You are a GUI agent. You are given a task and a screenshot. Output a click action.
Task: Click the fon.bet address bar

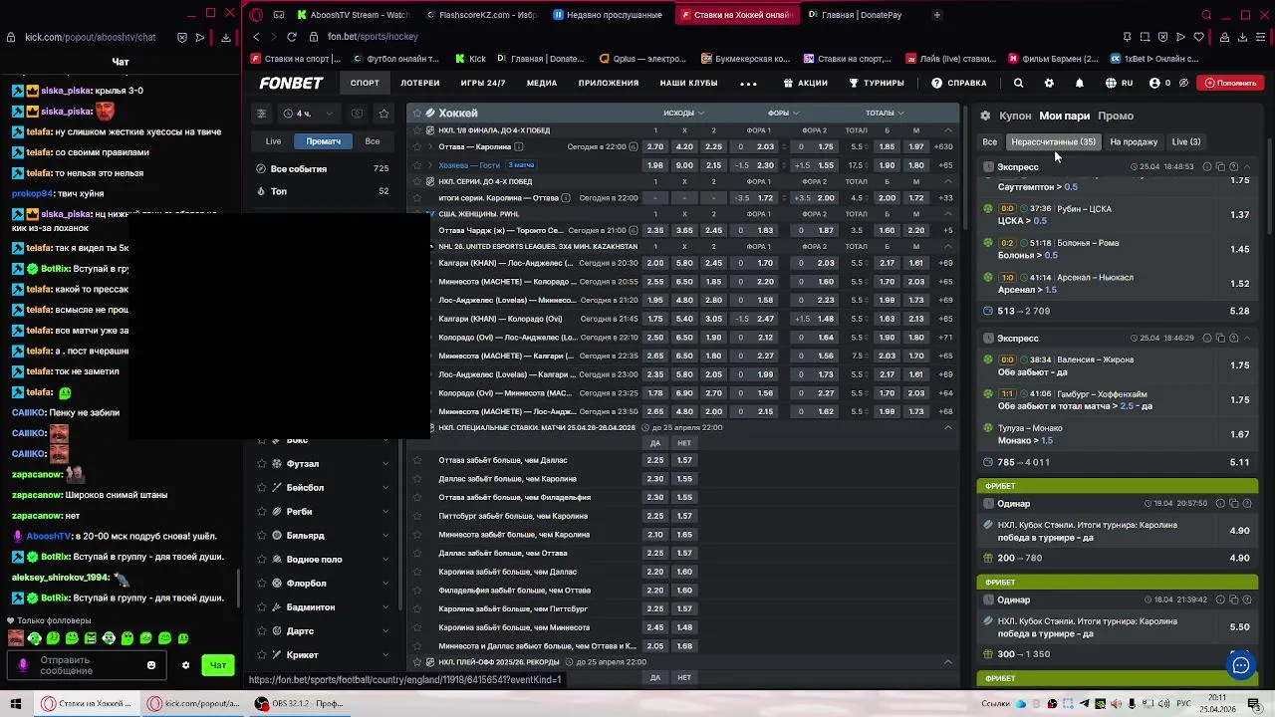pos(373,37)
